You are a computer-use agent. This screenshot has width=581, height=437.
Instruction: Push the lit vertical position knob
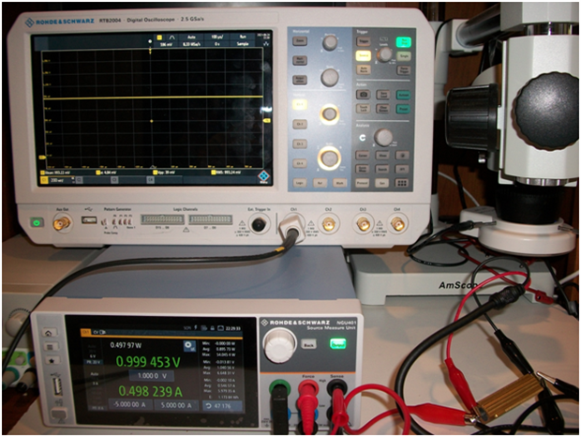tap(329, 114)
